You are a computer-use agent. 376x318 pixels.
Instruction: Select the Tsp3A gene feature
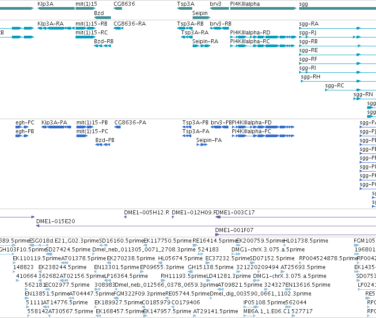coord(185,8)
